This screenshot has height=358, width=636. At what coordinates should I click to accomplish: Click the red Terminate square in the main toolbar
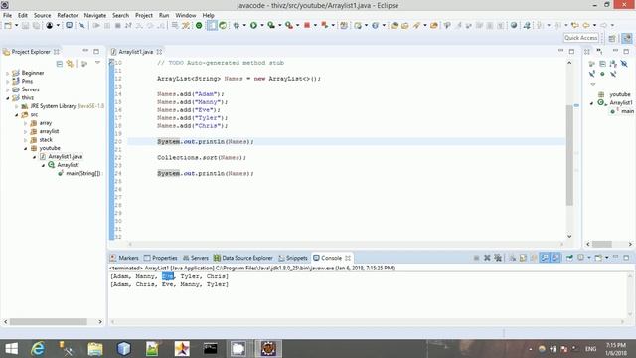click(x=307, y=25)
